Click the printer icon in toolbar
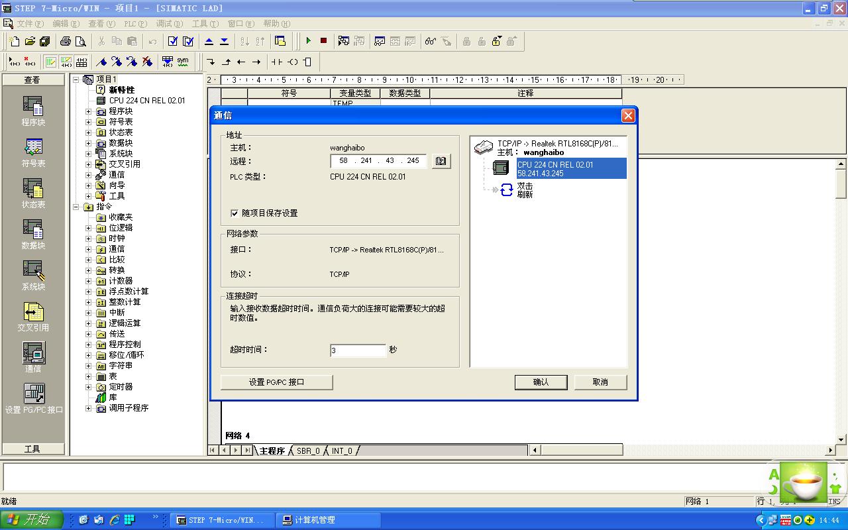 66,41
